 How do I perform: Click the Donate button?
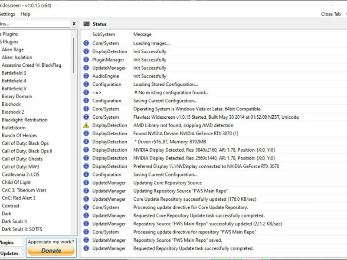coord(51,251)
